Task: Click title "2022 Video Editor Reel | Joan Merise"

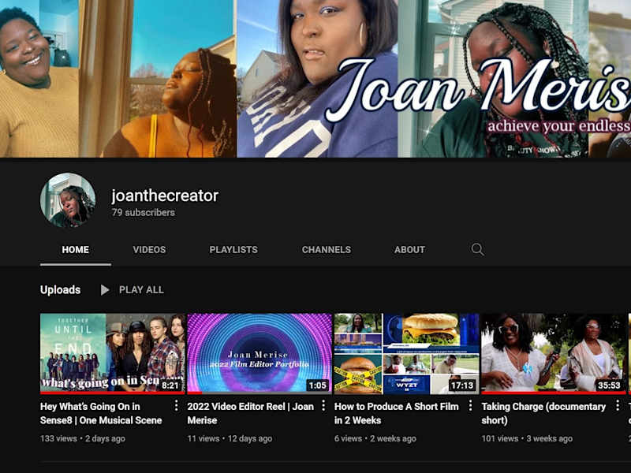Action: 250,413
